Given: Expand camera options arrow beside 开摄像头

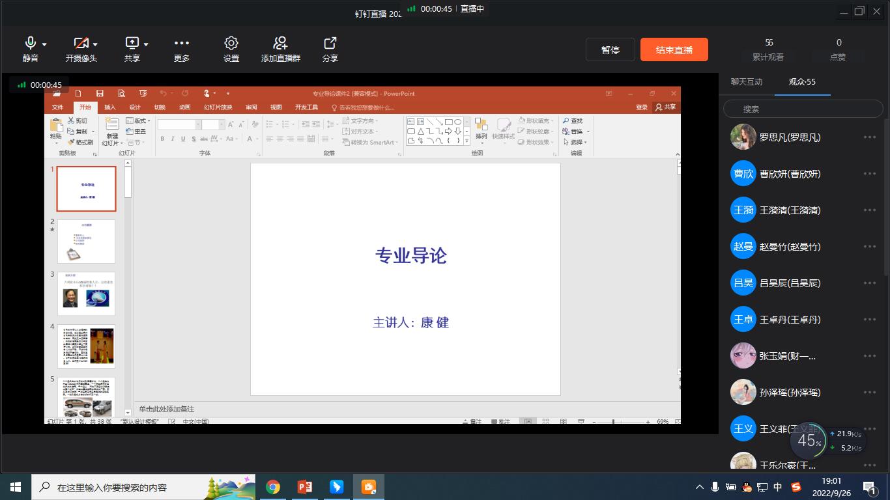Looking at the screenshot, I should [x=95, y=44].
